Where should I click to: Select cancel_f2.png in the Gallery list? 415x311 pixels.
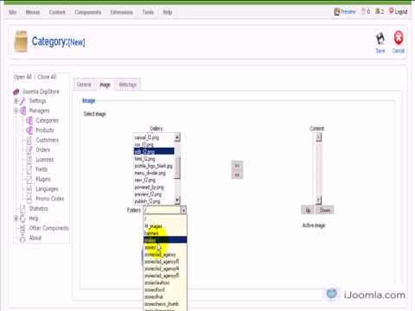[x=154, y=137]
